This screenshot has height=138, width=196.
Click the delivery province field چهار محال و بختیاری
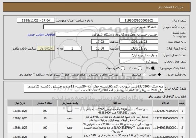click(x=138, y=55)
